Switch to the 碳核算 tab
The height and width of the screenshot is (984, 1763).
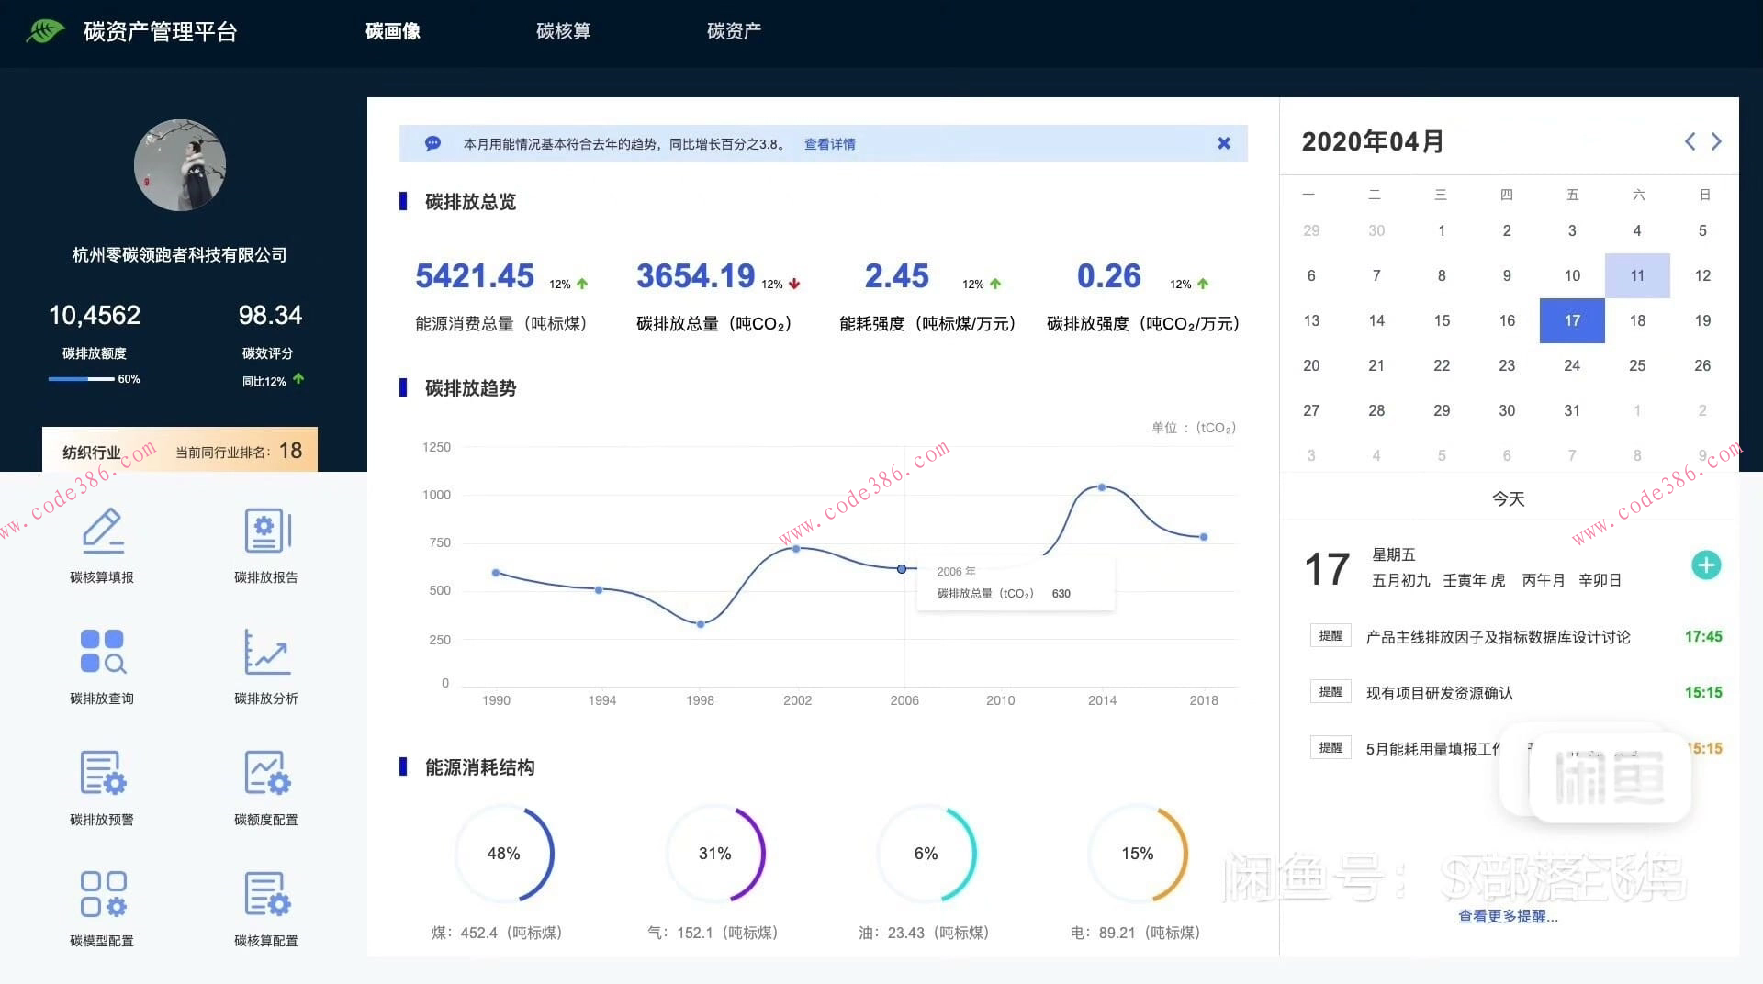(564, 30)
